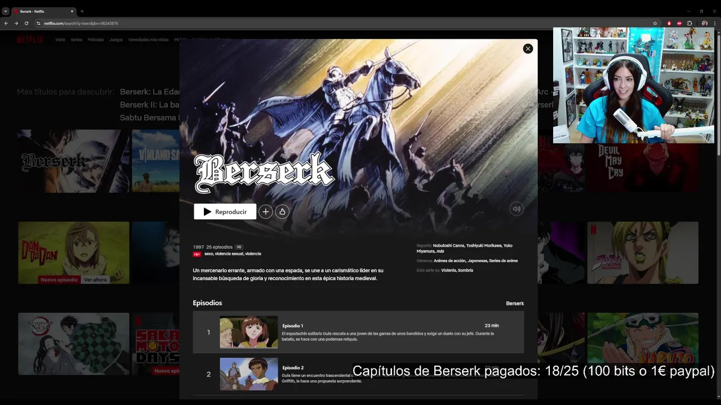Open the Naruto thumbnail
Image resolution: width=721 pixels, height=405 pixels.
tap(643, 344)
